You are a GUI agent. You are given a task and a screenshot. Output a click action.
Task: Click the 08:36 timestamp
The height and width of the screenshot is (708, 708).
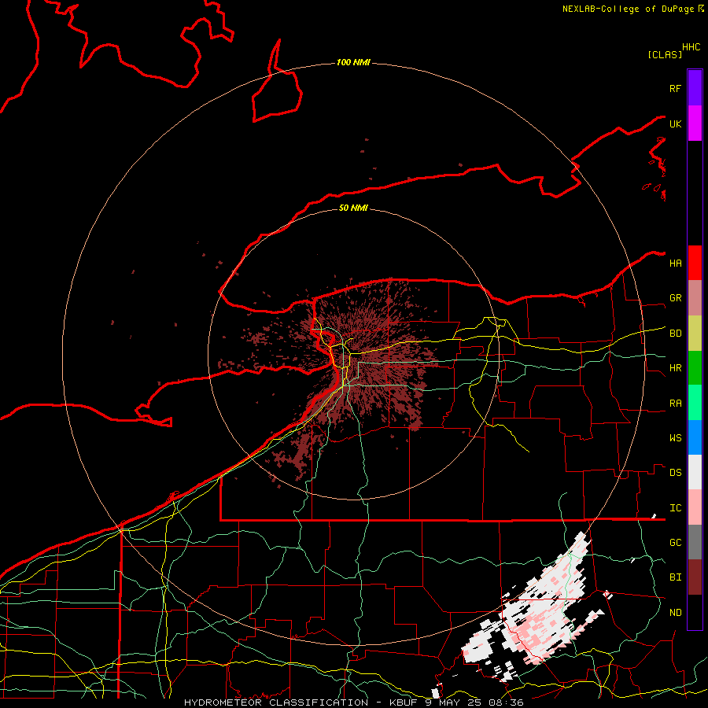pos(506,702)
